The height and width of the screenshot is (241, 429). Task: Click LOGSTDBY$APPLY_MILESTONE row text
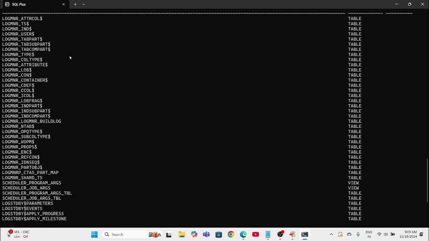[34, 219]
